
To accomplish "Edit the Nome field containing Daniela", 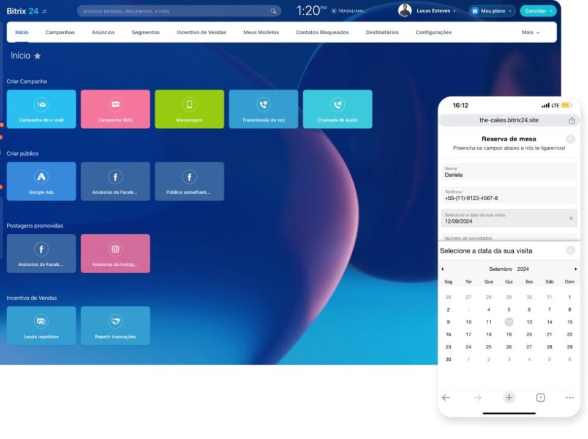I will [x=509, y=172].
